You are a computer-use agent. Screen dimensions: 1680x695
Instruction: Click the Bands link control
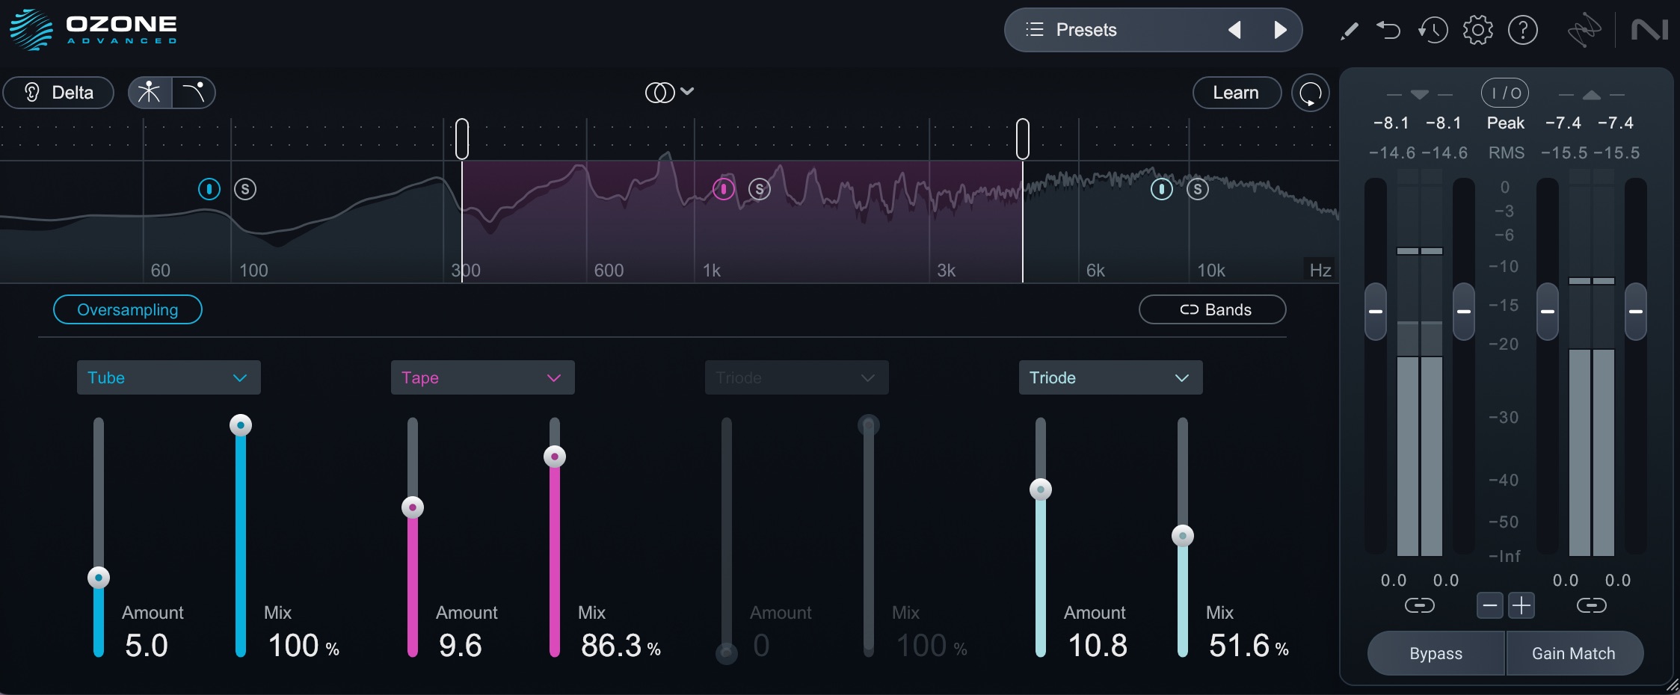click(x=1212, y=309)
